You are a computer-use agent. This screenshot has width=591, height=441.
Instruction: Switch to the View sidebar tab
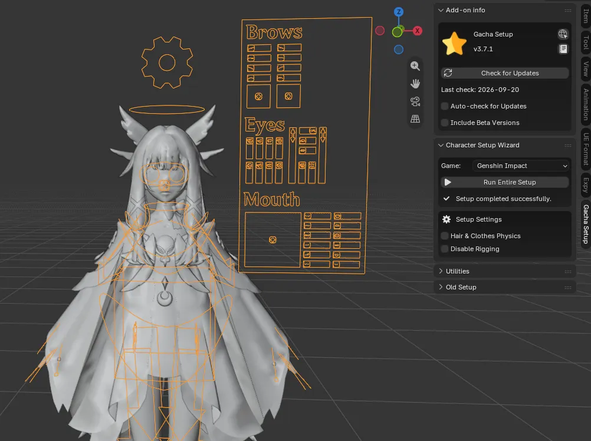[586, 69]
